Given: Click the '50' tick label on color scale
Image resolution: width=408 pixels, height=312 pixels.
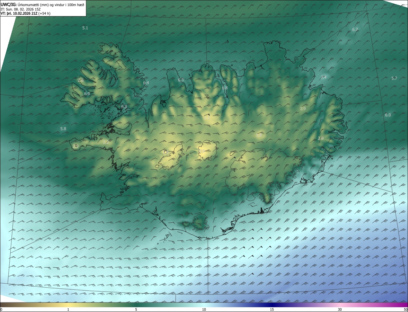Looking at the screenshot, I should [405, 309].
